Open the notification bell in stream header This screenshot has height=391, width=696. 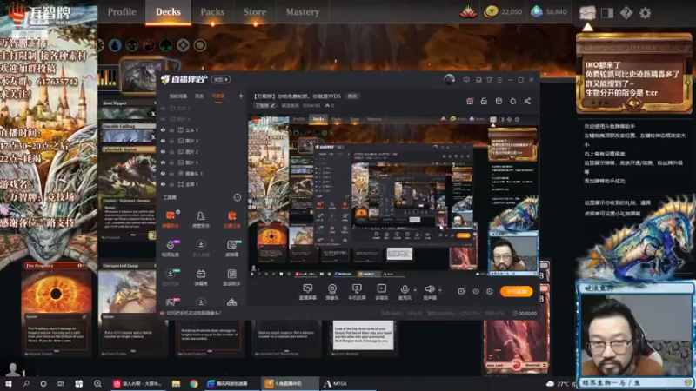coord(512,101)
